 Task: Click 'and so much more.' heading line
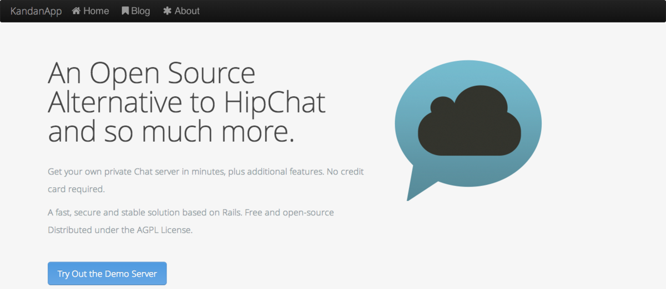click(171, 132)
